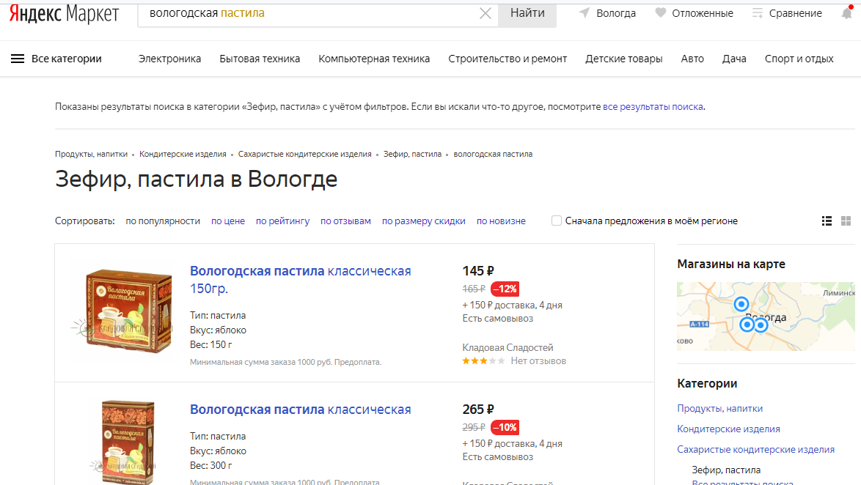Screen dimensions: 861x485
Task: Click the shop name Кладовая Сладостей
Action: tap(508, 348)
